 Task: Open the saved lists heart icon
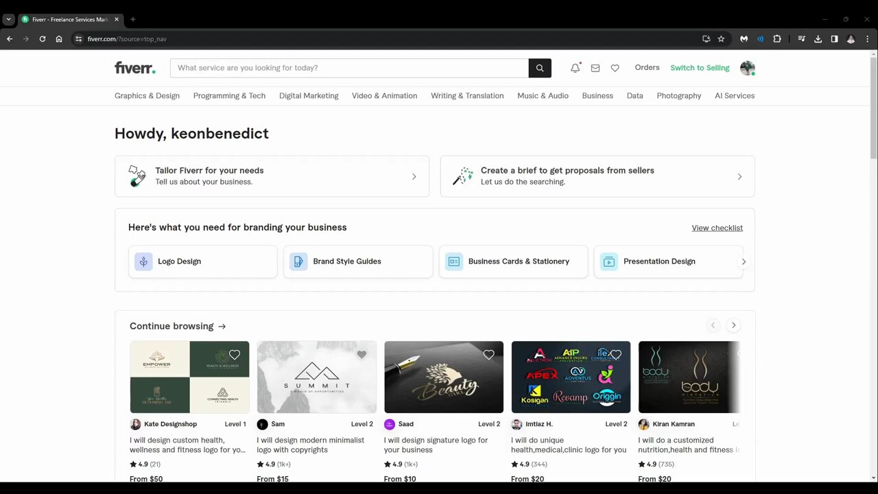tap(615, 68)
